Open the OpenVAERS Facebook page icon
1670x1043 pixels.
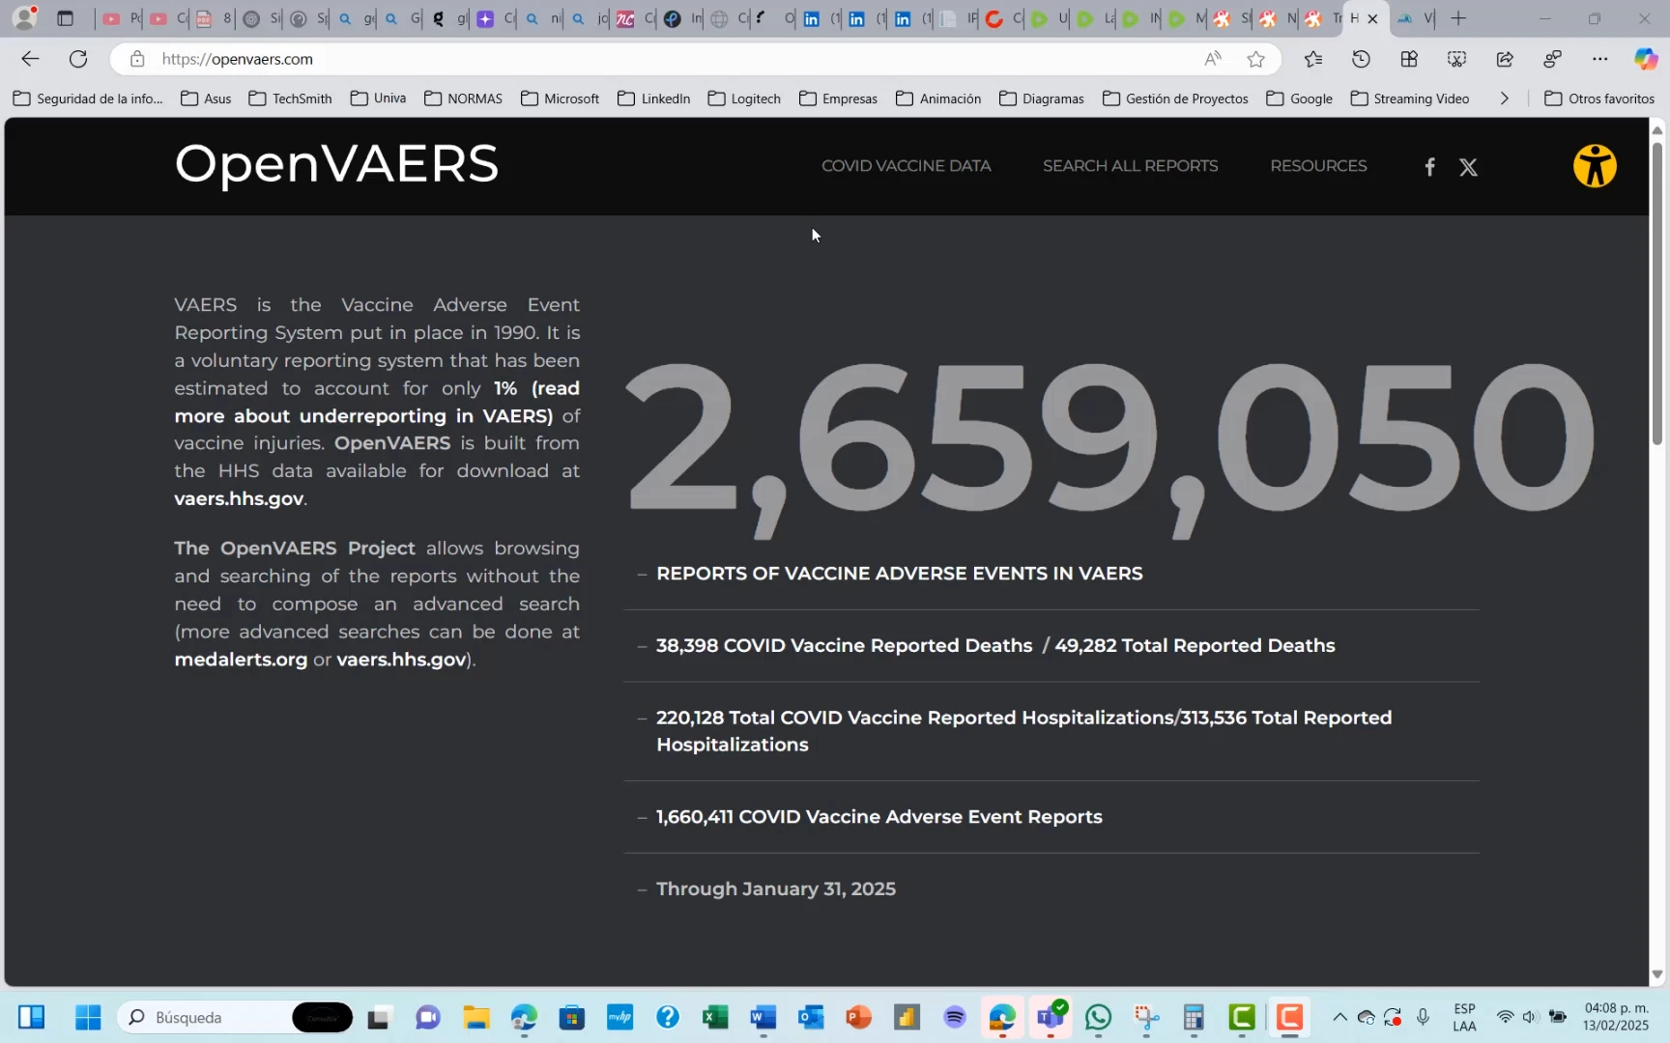1429,167
